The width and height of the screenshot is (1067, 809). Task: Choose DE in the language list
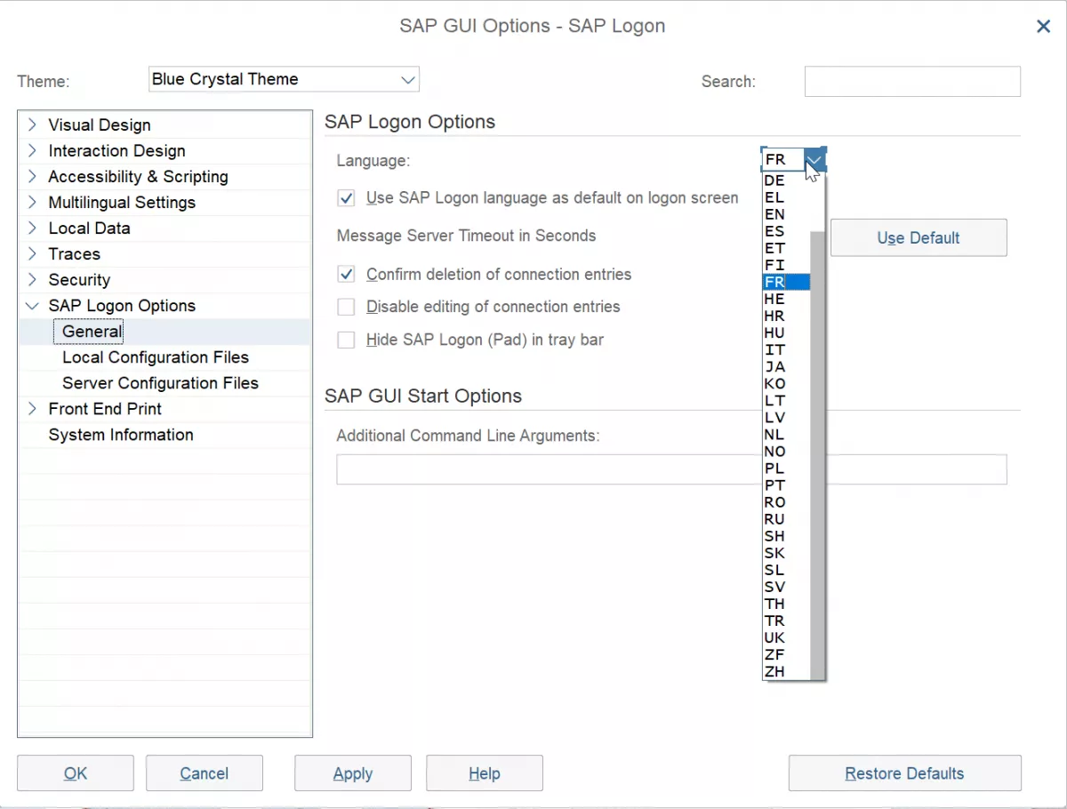point(786,180)
